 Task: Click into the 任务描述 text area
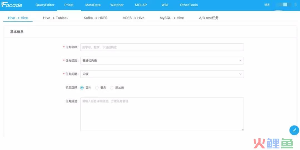tap(162, 114)
